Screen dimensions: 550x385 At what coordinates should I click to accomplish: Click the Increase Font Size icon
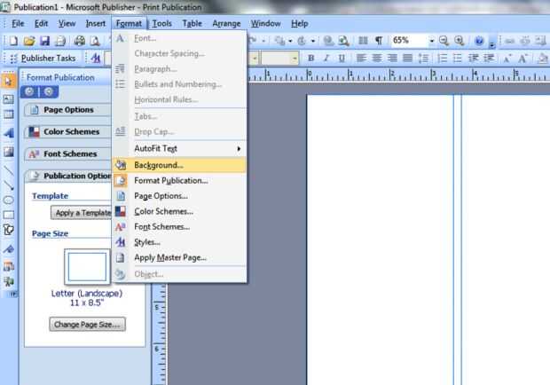click(523, 58)
